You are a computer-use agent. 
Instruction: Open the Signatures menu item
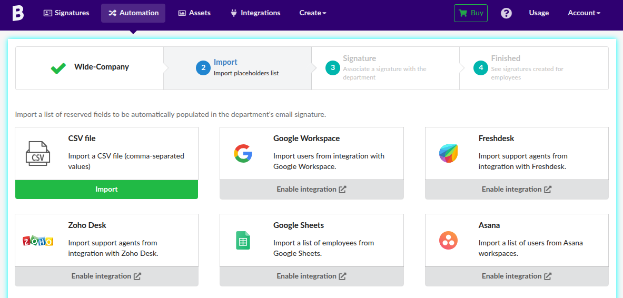click(x=66, y=13)
